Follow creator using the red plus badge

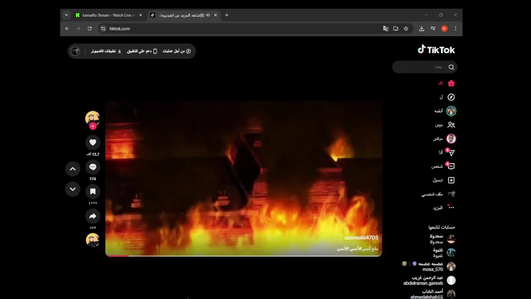(x=93, y=126)
